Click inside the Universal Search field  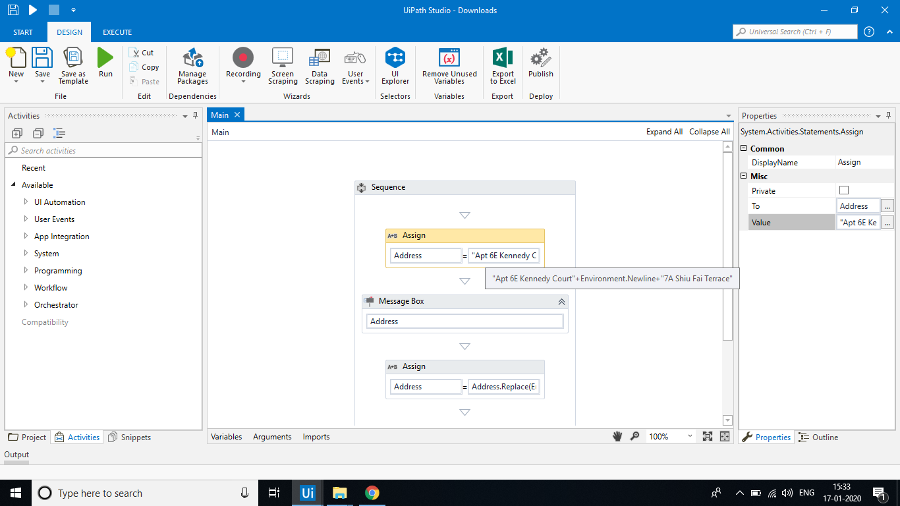coord(795,31)
